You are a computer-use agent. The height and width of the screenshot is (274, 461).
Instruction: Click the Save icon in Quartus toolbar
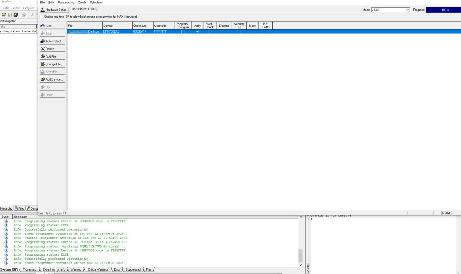pos(10,15)
